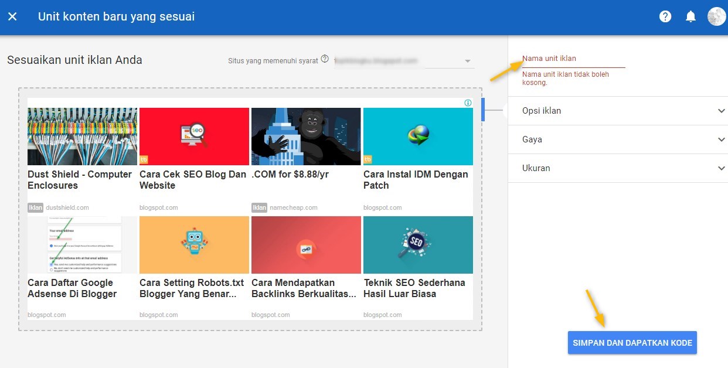Click the red backlinks chain thumbnail
Image resolution: width=728 pixels, height=368 pixels.
[x=306, y=245]
